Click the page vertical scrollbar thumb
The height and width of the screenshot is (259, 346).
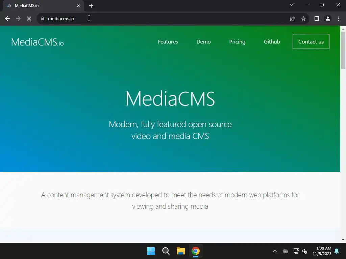coord(343,50)
